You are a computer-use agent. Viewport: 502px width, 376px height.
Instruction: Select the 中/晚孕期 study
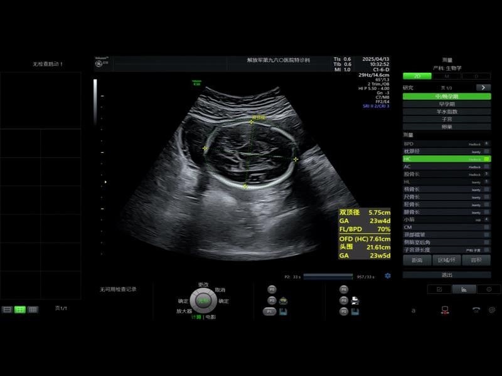[x=447, y=97]
